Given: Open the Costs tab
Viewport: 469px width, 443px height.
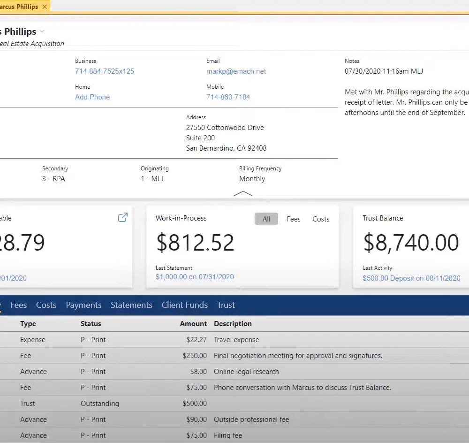Looking at the screenshot, I should (46, 305).
